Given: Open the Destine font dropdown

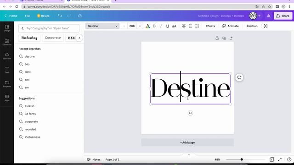Looking at the screenshot, I should 102,26.
